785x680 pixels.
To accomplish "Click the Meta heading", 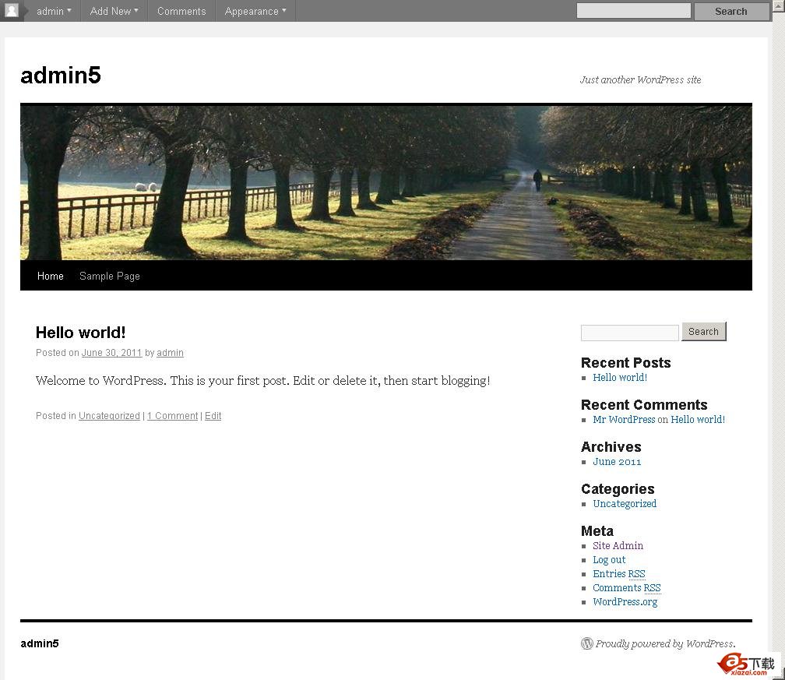I will (x=597, y=530).
